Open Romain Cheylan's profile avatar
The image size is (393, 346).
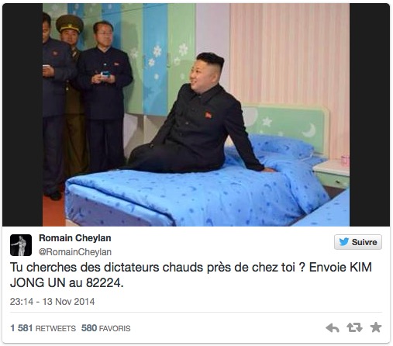(21, 245)
